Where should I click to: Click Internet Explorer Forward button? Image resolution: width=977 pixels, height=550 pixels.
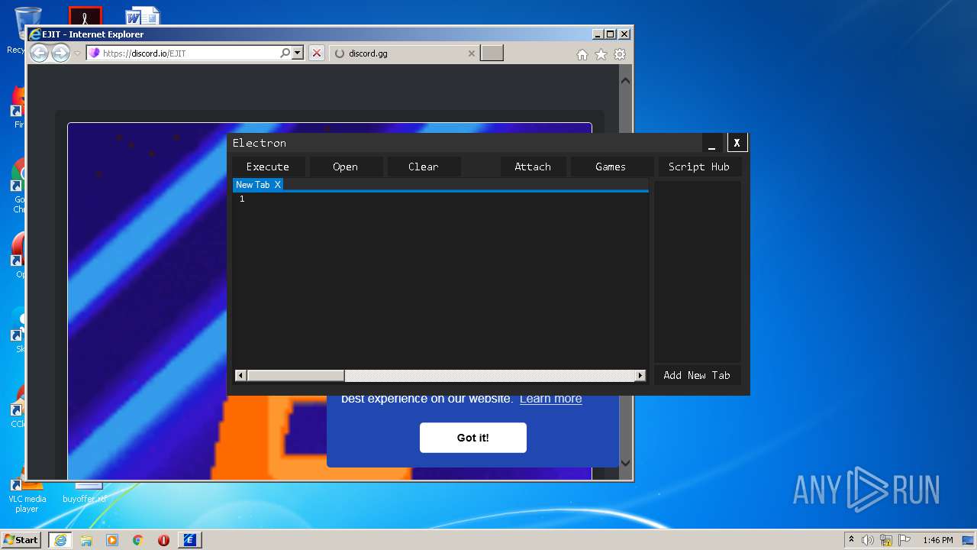pos(60,53)
